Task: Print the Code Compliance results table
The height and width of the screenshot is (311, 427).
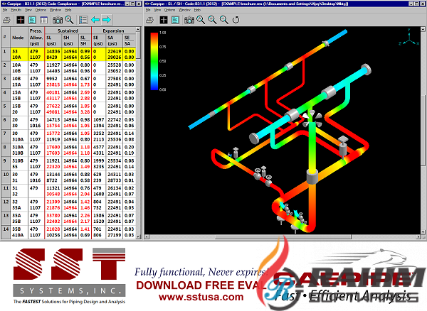Action: click(6, 20)
